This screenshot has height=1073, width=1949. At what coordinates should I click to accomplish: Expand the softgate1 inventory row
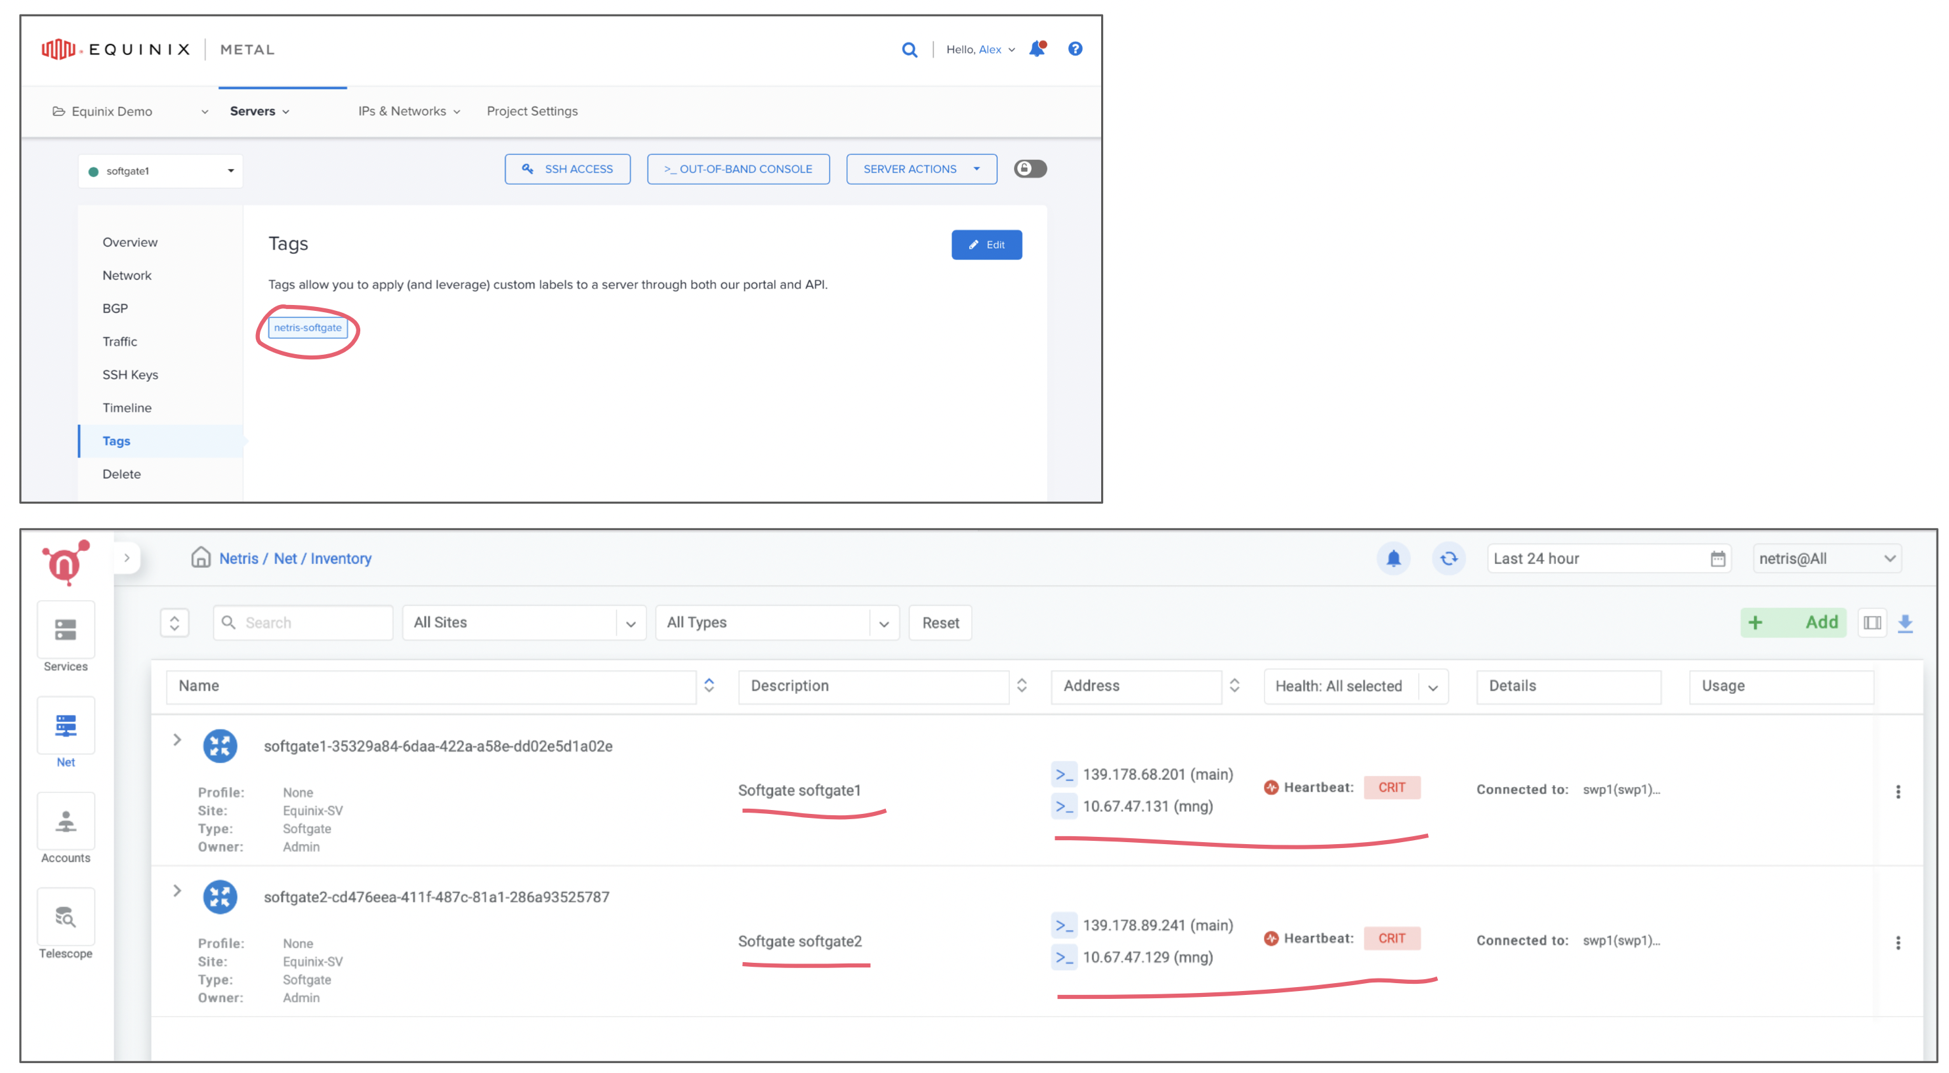pyautogui.click(x=177, y=740)
